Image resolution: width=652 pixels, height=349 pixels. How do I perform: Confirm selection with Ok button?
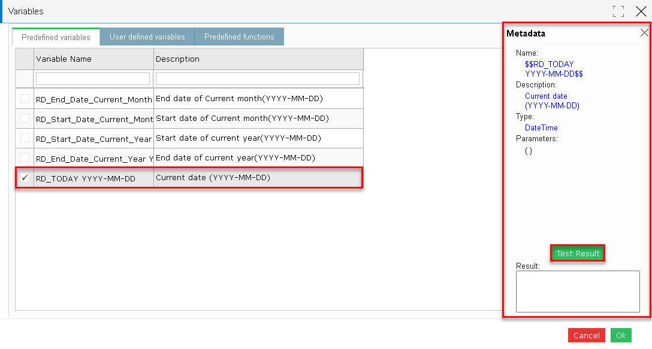(621, 335)
